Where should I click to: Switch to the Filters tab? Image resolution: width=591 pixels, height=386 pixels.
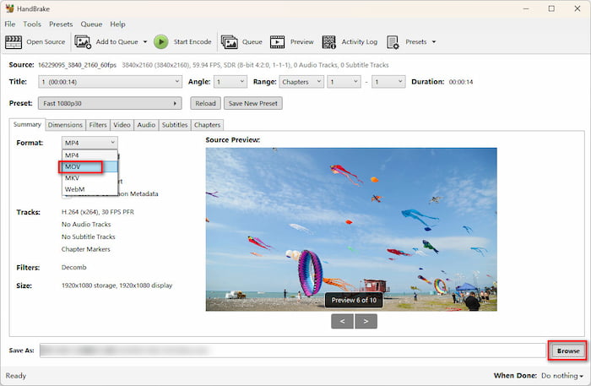[98, 125]
